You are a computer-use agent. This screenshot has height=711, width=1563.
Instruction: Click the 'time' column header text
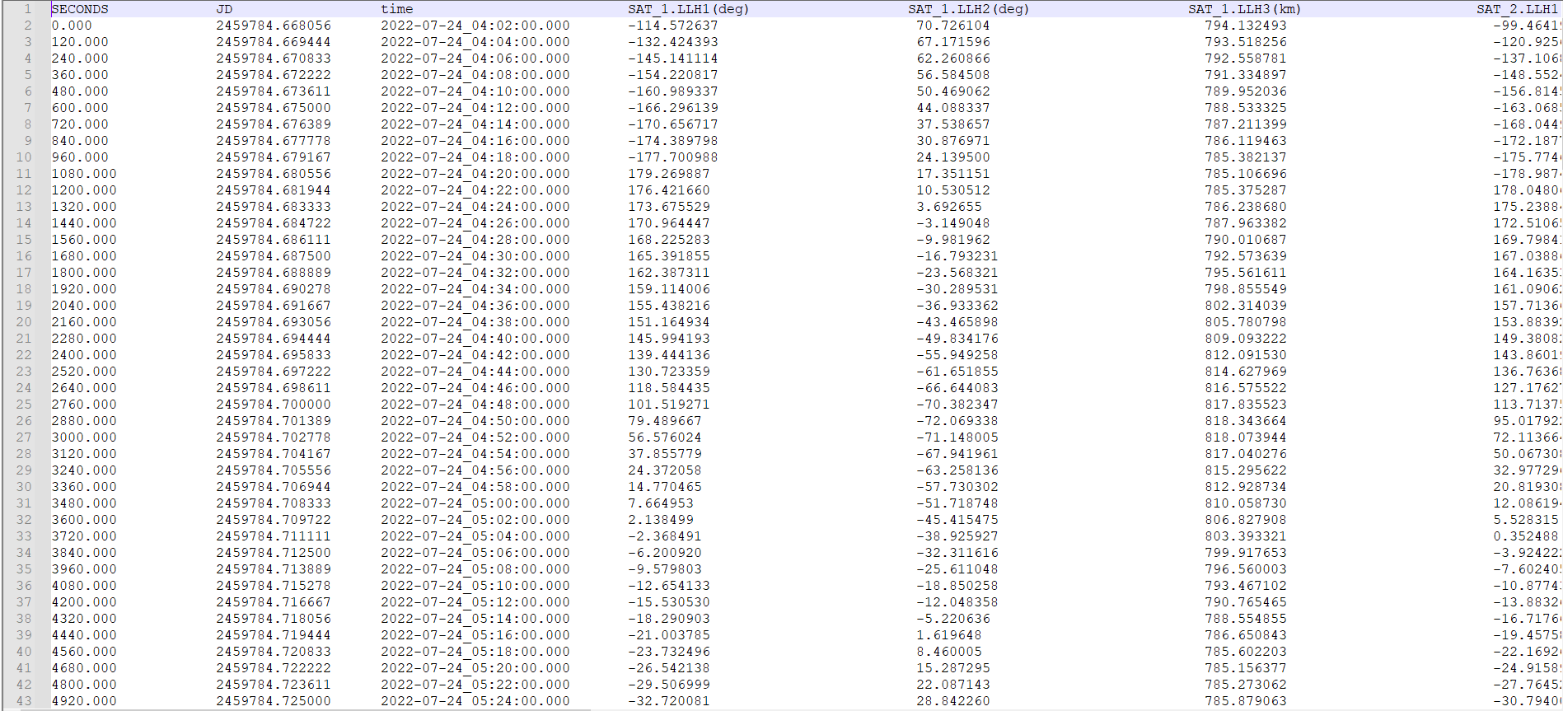396,9
